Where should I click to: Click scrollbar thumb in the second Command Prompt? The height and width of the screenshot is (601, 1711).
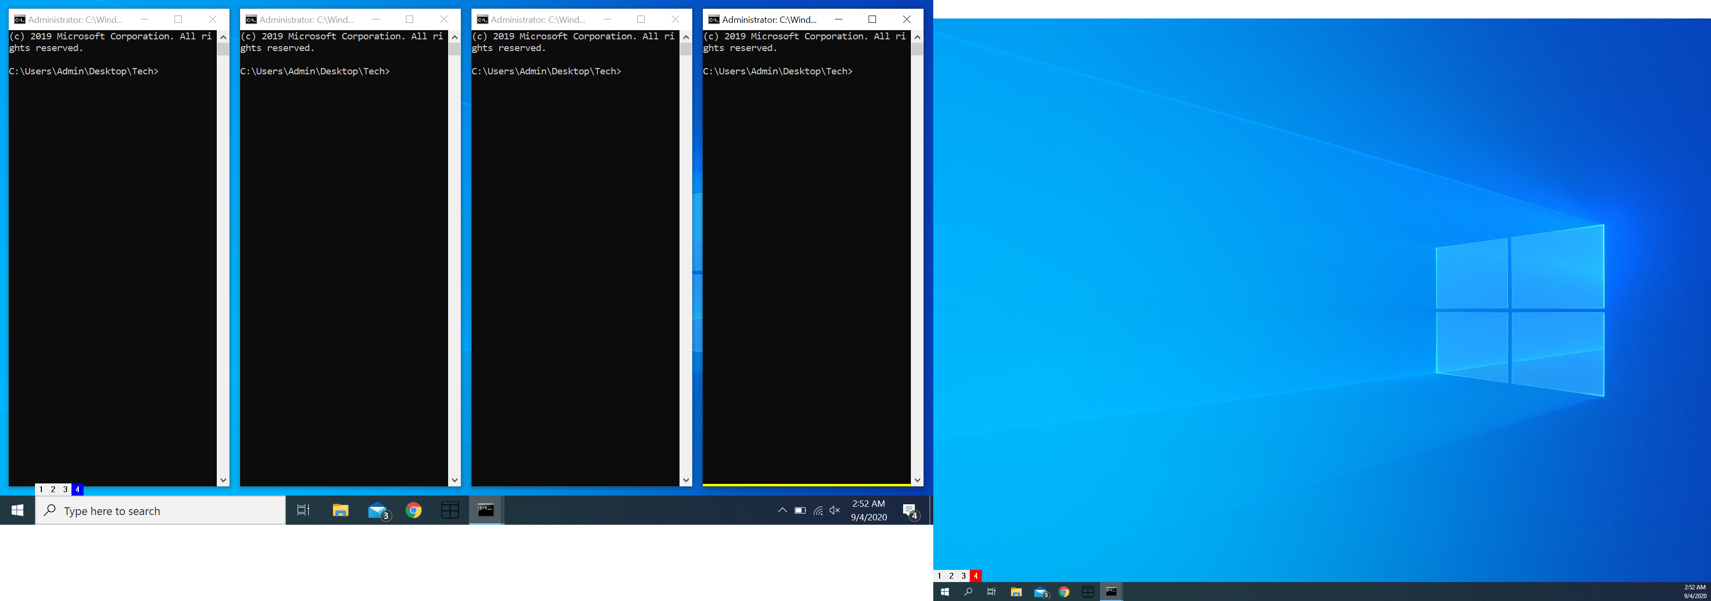pos(455,49)
